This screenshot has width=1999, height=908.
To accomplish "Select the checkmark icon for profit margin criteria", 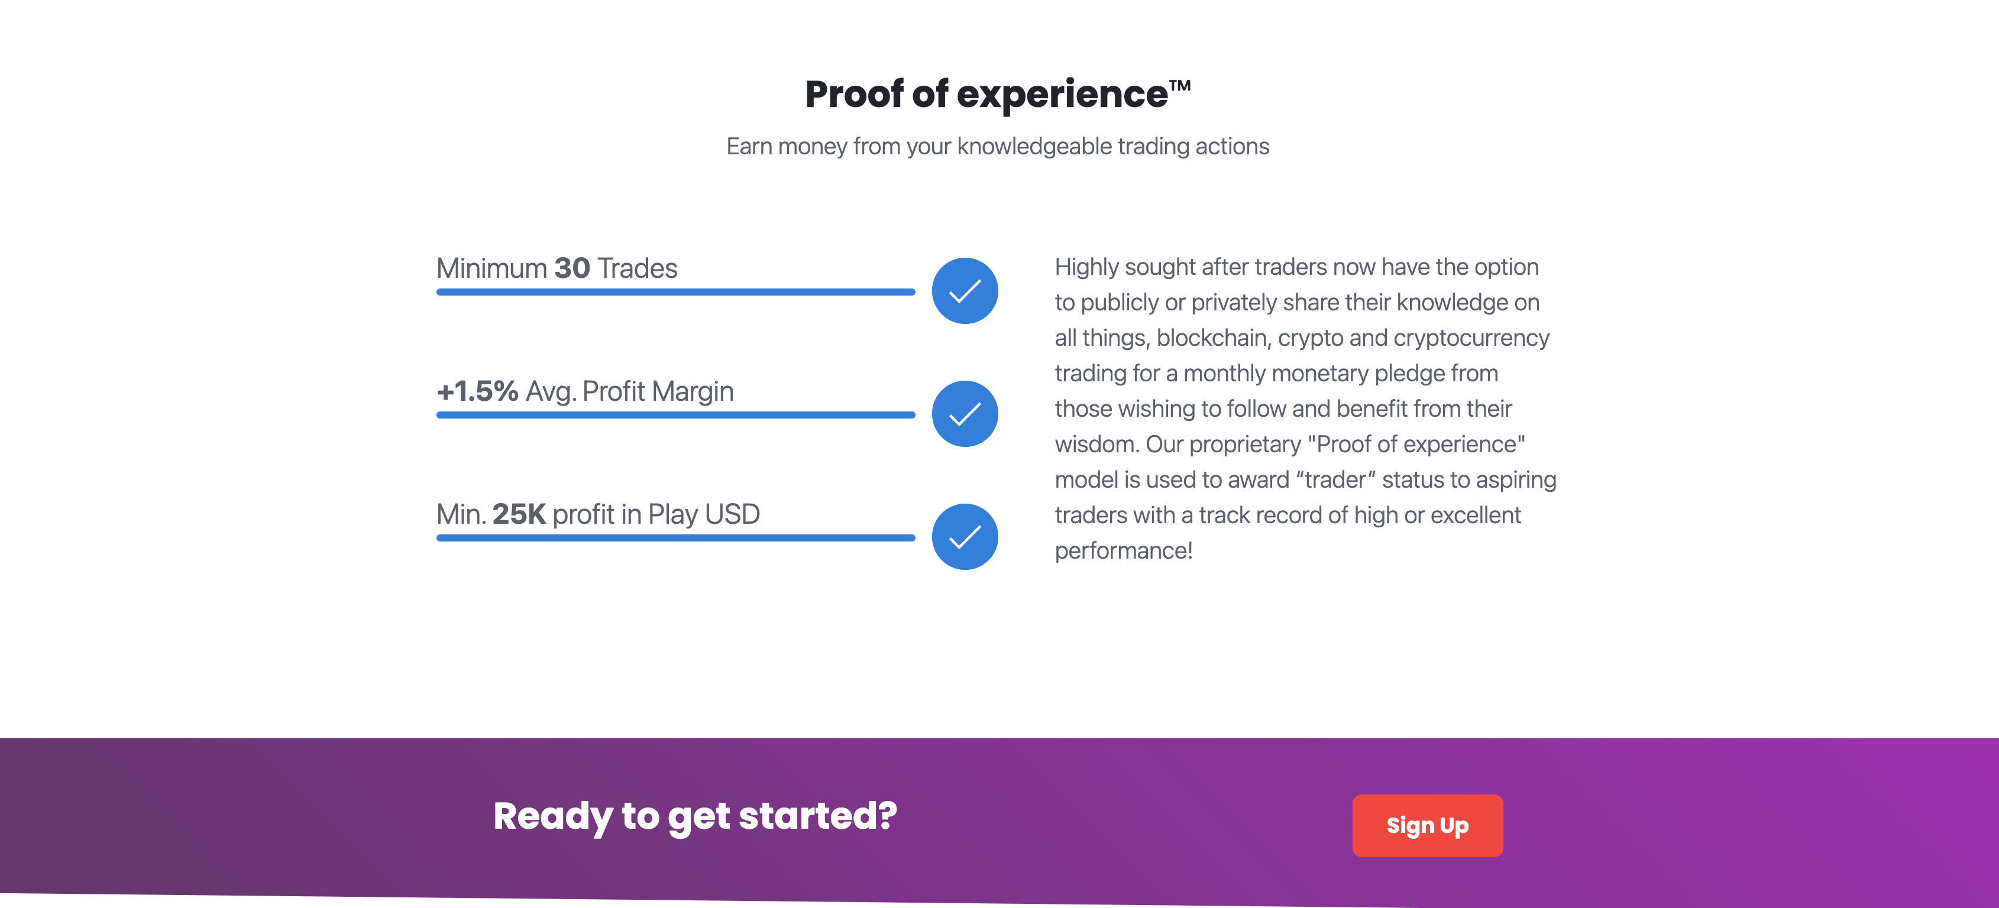I will 965,413.
